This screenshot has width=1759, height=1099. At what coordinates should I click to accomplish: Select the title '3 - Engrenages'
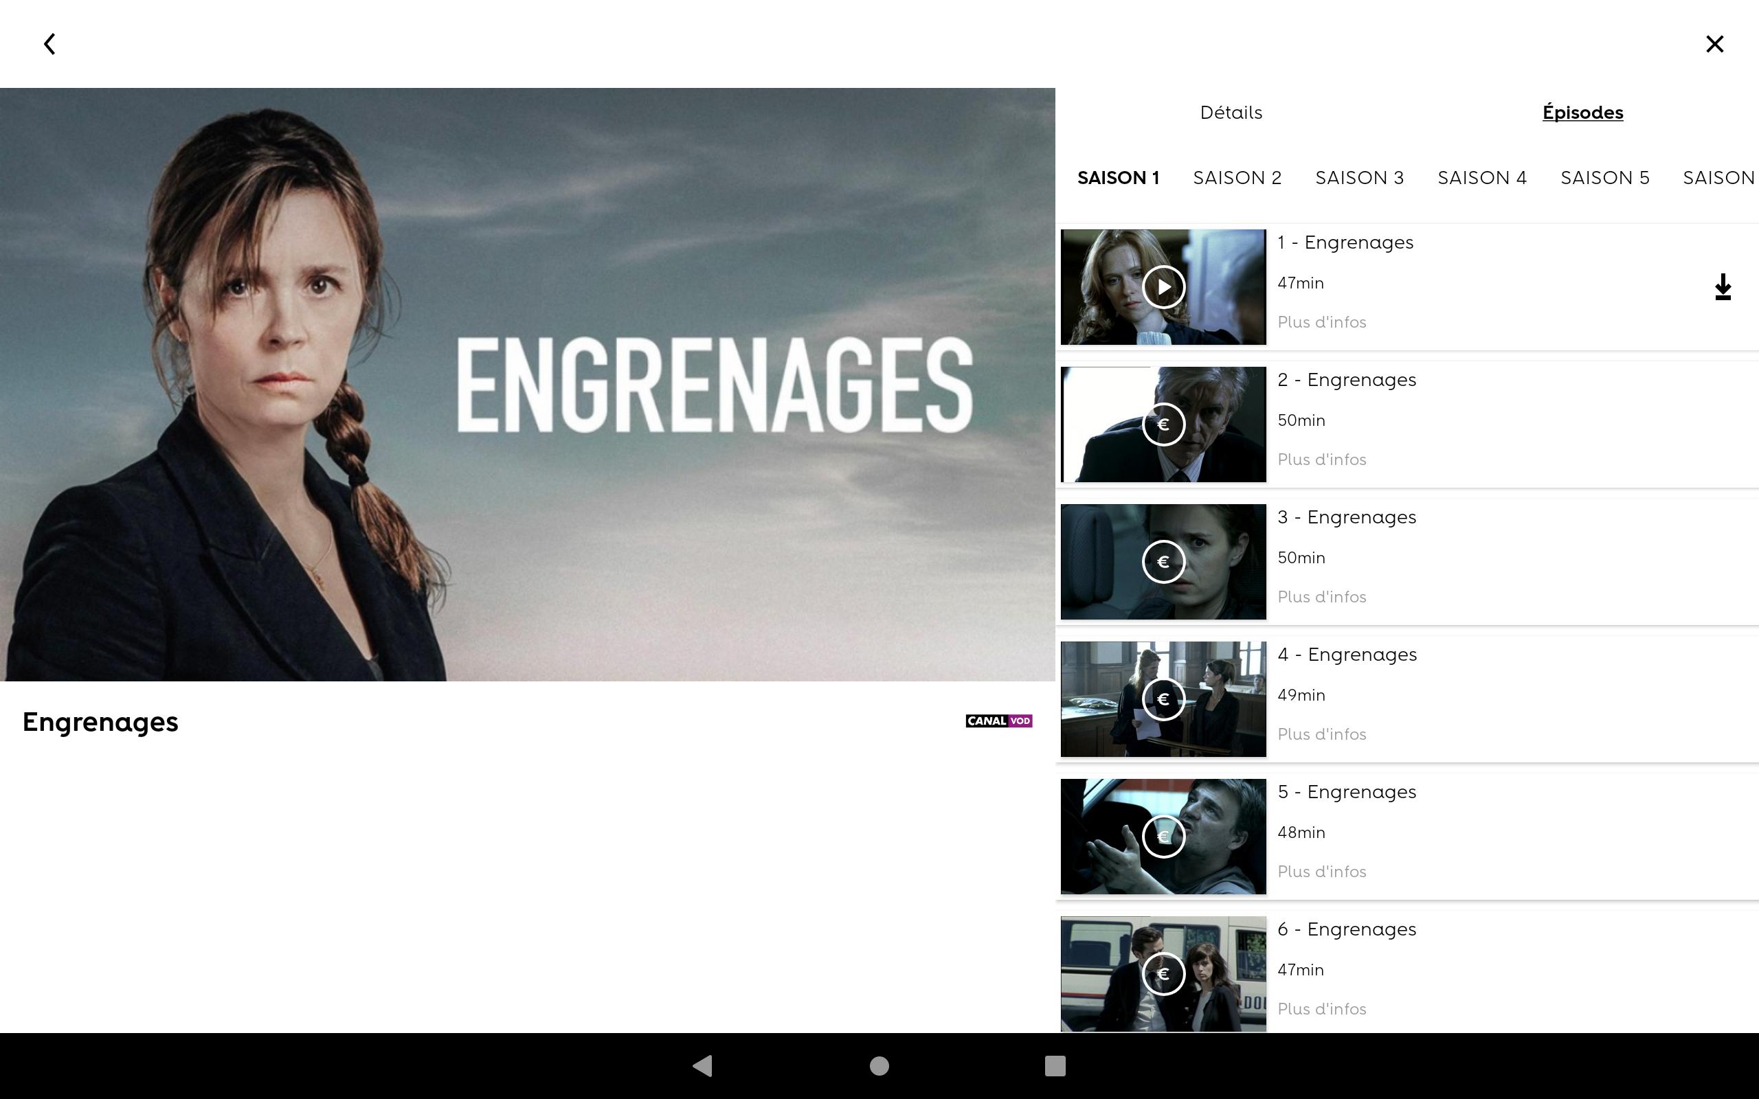click(1347, 517)
